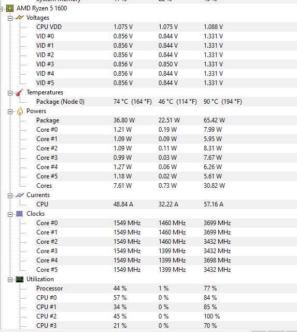
Task: Click the Core #4 power value 1.27 W
Action: (x=122, y=167)
